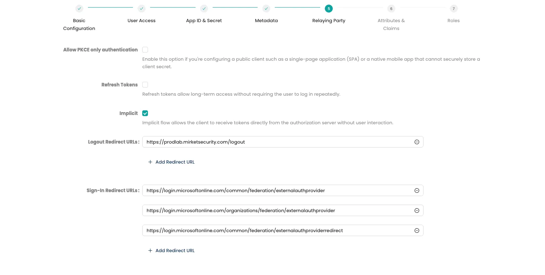The height and width of the screenshot is (275, 545).
Task: Go to the User Access step label
Action: [x=142, y=21]
